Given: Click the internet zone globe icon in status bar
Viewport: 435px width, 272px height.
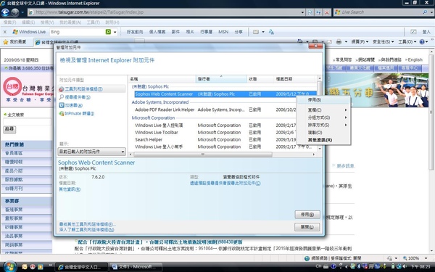Looking at the screenshot, I should (x=307, y=258).
